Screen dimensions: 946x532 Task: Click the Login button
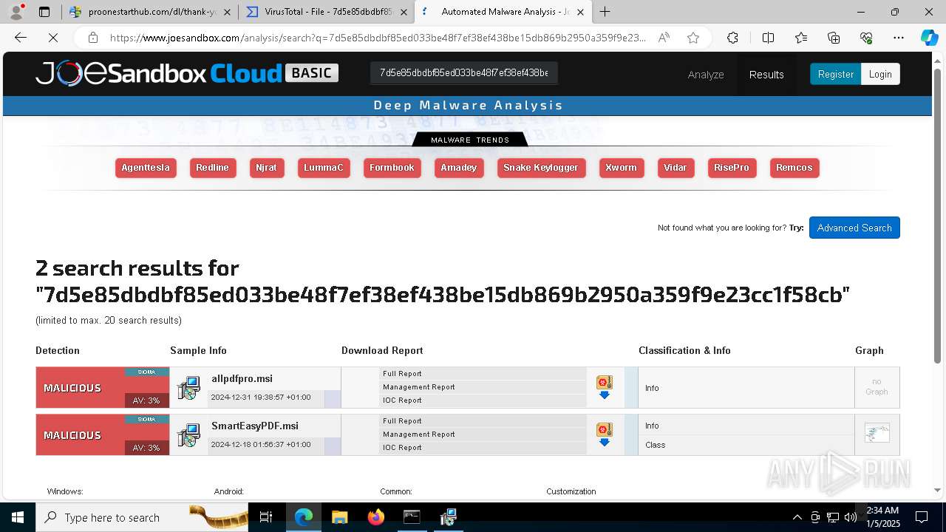(x=880, y=74)
